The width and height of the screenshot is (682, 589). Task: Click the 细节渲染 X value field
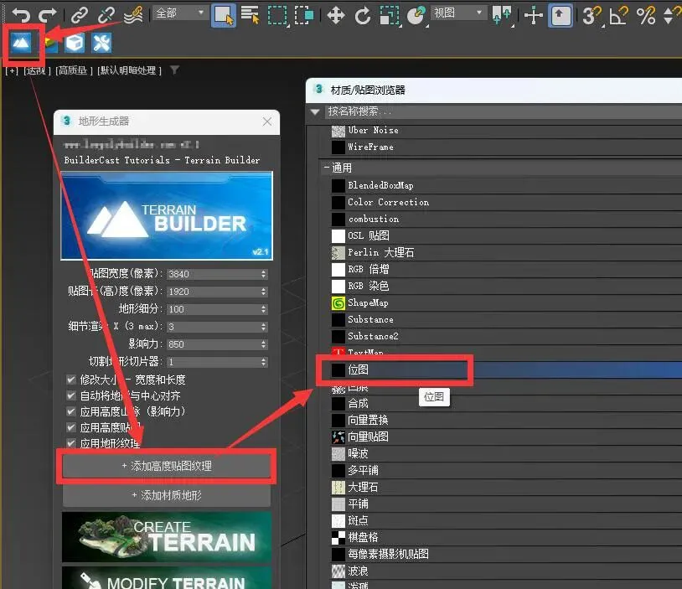pyautogui.click(x=213, y=327)
